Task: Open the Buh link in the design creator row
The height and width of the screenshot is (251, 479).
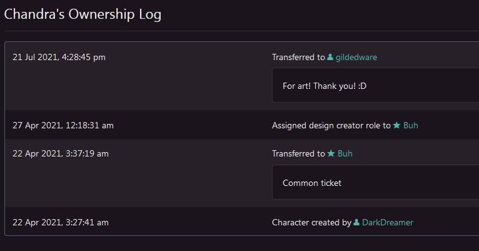Action: click(x=411, y=125)
